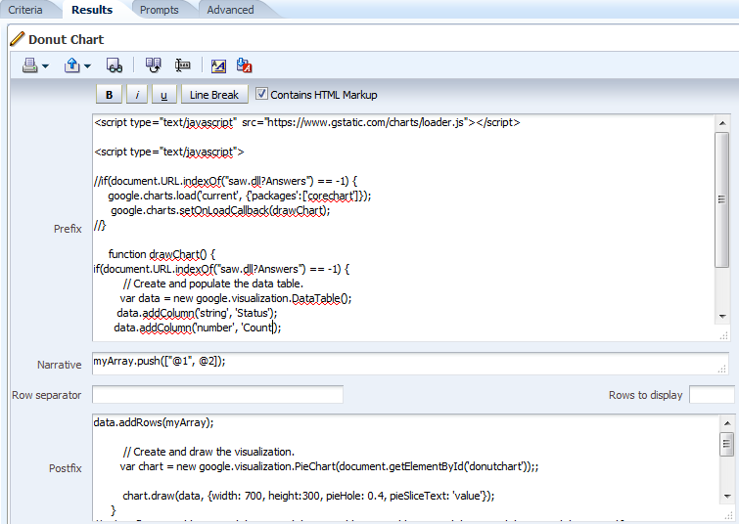
Task: Toggle bold with the B button
Action: [x=109, y=95]
